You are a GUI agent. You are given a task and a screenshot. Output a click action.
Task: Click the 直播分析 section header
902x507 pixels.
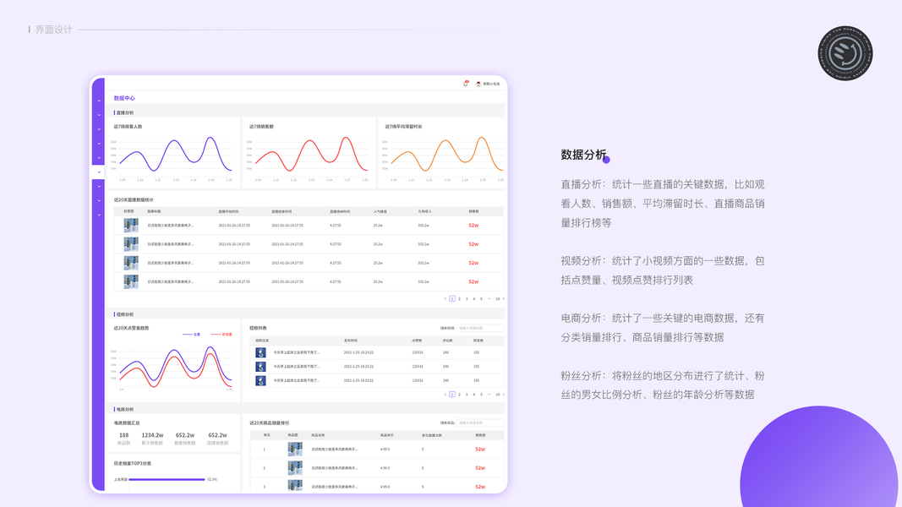(x=125, y=112)
